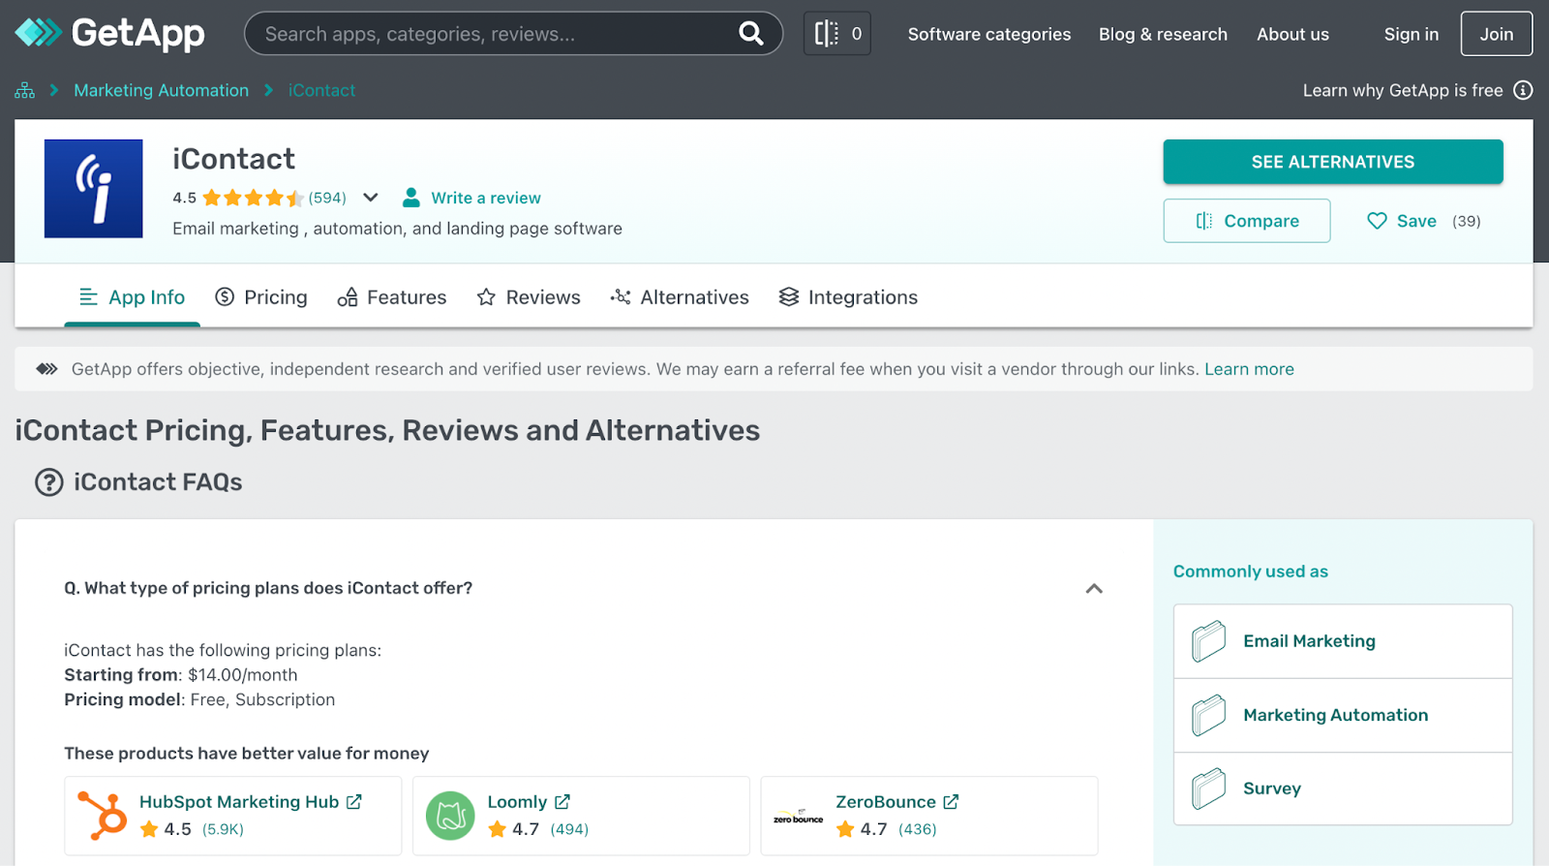Open HubSpot external link icon
Image resolution: width=1549 pixels, height=866 pixels.
point(354,802)
